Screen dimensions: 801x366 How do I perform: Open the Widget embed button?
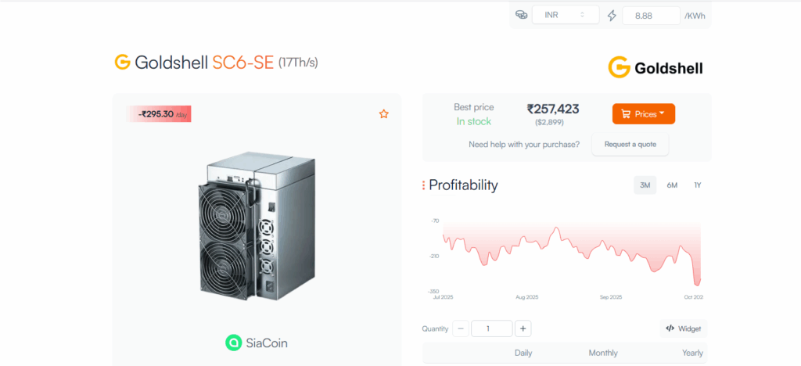pos(683,328)
